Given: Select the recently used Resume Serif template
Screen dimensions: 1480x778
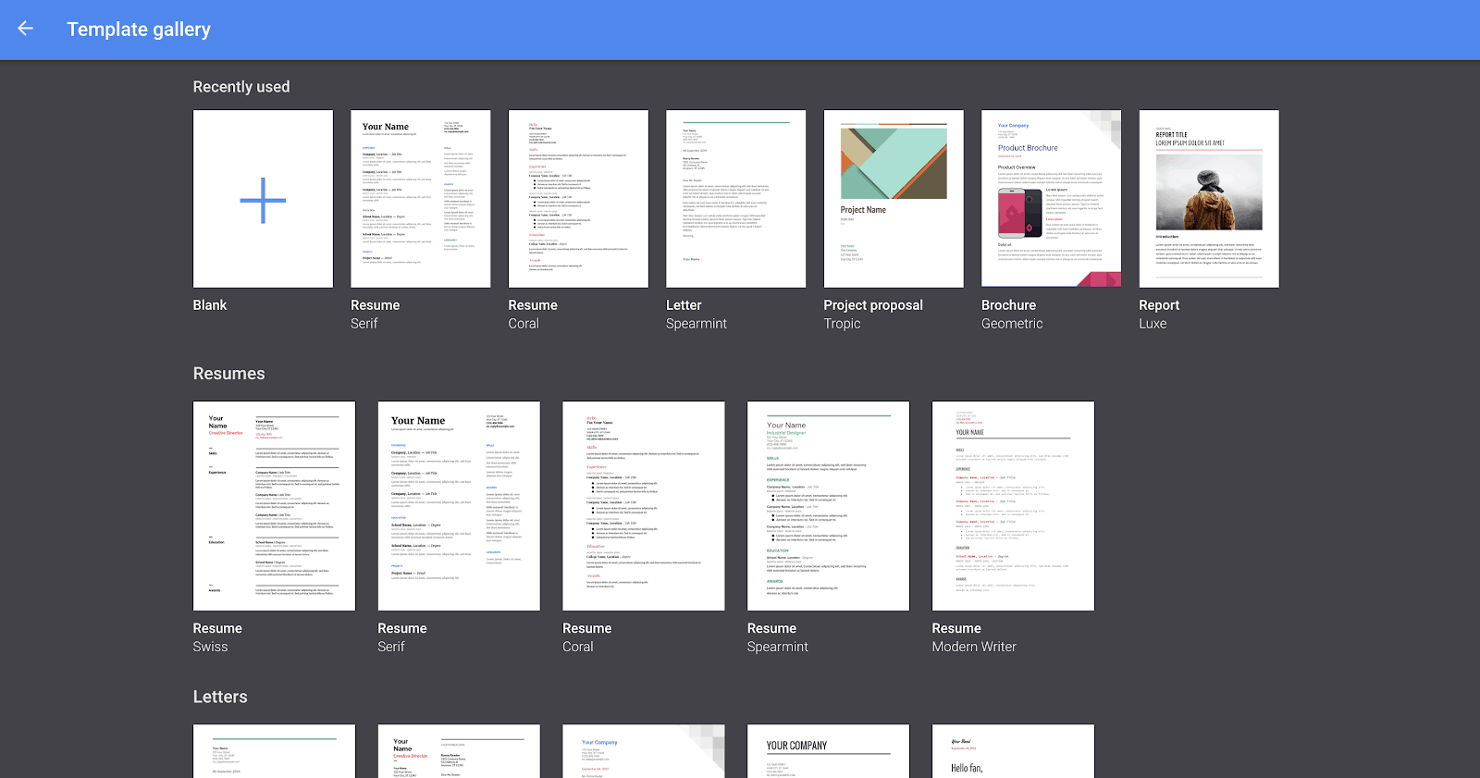Looking at the screenshot, I should point(421,199).
